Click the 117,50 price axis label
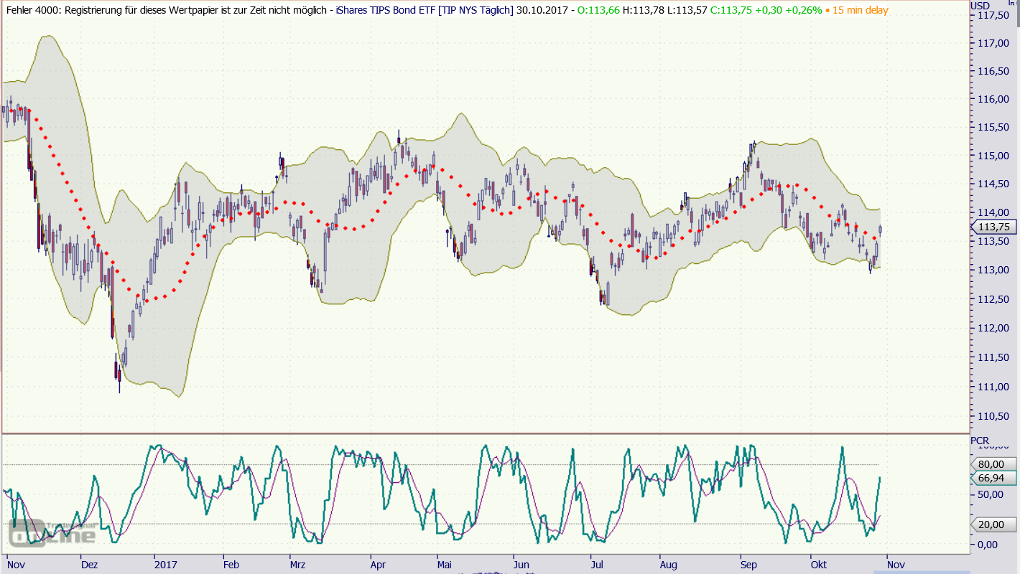 click(x=992, y=15)
